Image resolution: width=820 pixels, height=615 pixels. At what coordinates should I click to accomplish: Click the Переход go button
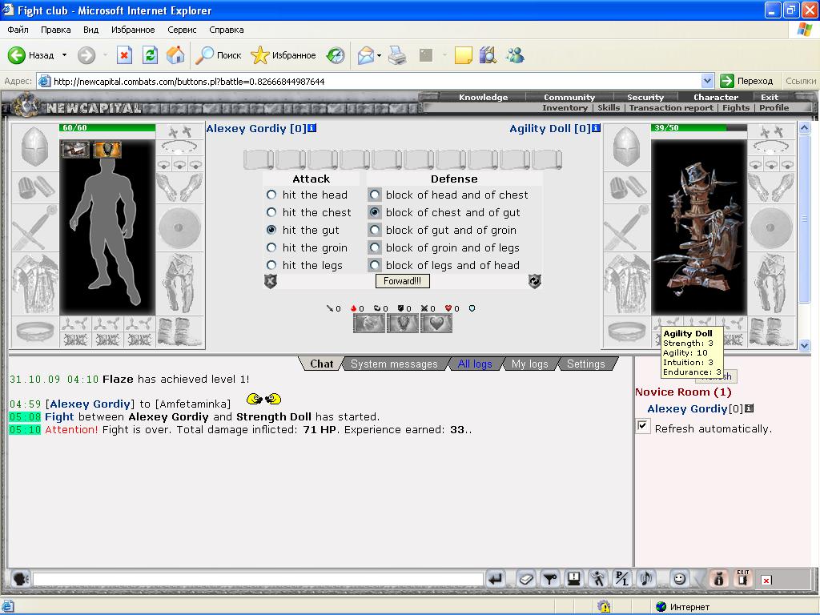[x=747, y=81]
